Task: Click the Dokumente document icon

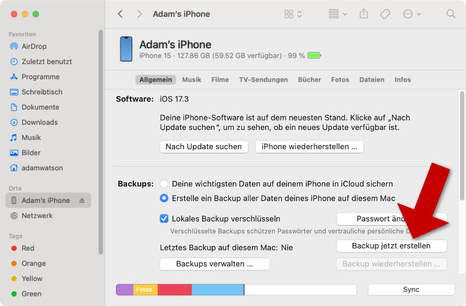Action: (14, 107)
